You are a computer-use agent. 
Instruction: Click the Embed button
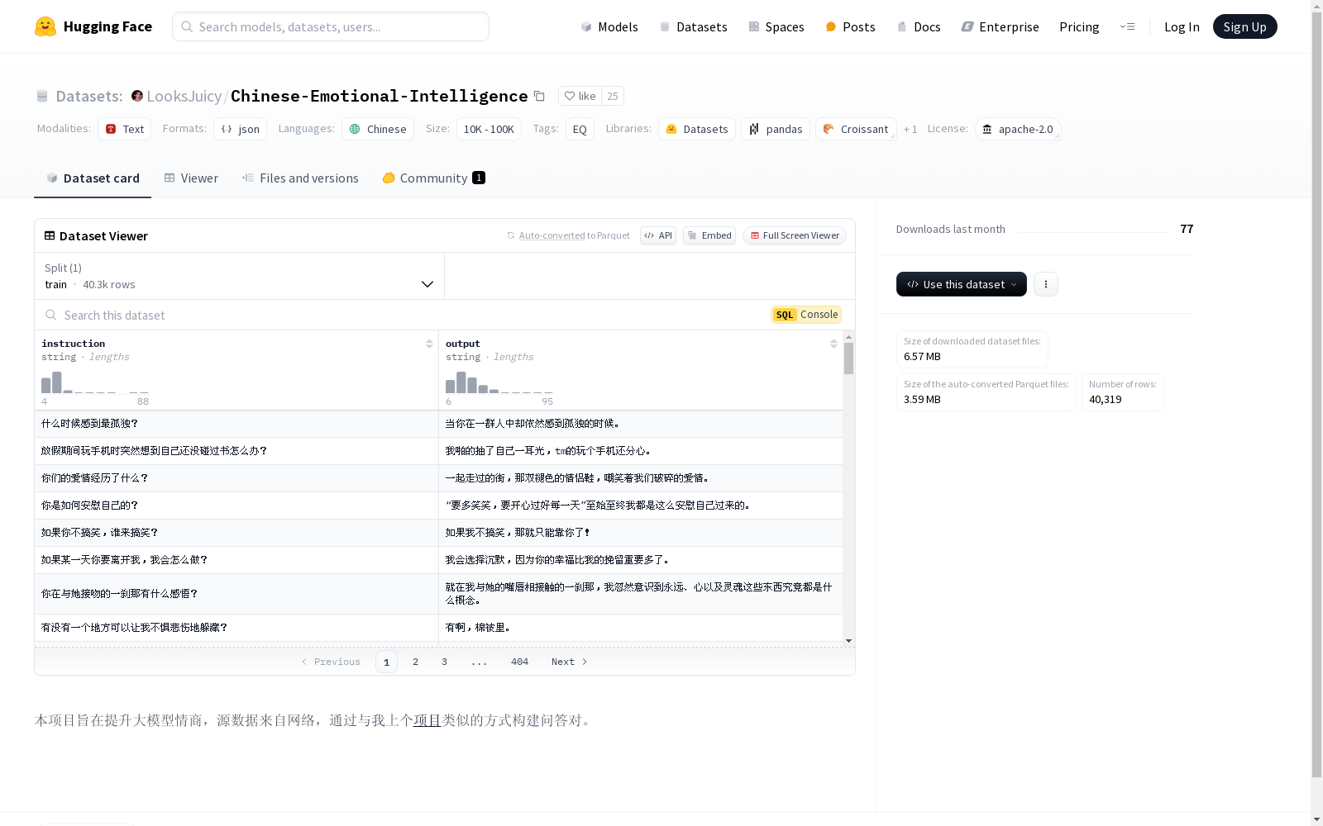coord(709,235)
